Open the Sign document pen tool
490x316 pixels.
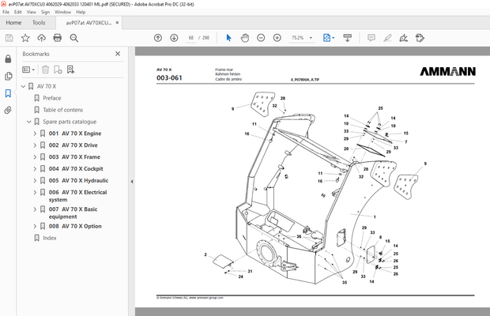click(403, 38)
